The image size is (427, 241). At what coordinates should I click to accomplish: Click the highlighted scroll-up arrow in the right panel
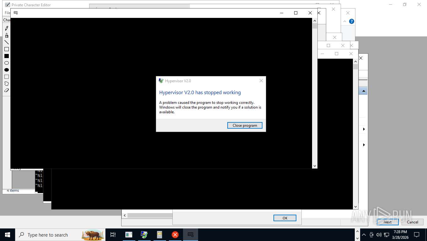point(364,91)
